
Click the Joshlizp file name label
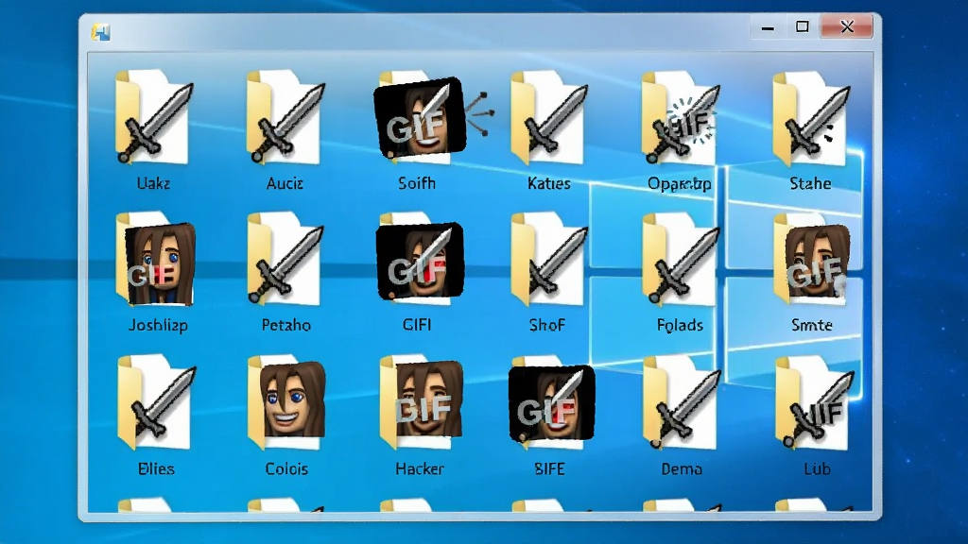(158, 325)
